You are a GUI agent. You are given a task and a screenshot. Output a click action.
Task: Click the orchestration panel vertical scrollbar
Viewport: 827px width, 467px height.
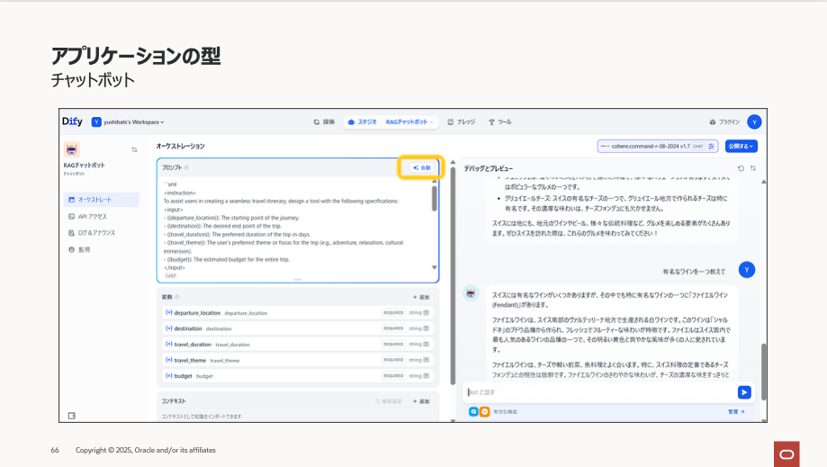(x=453, y=276)
